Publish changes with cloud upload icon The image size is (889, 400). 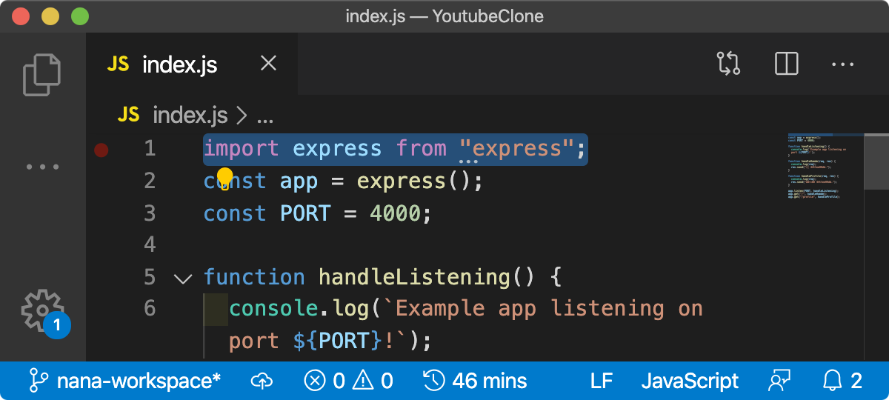pos(262,381)
